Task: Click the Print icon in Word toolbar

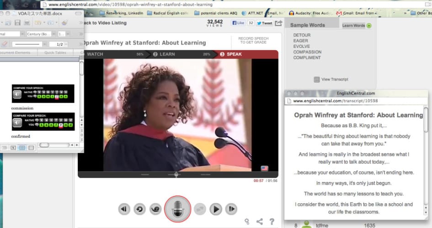Action: [27, 22]
